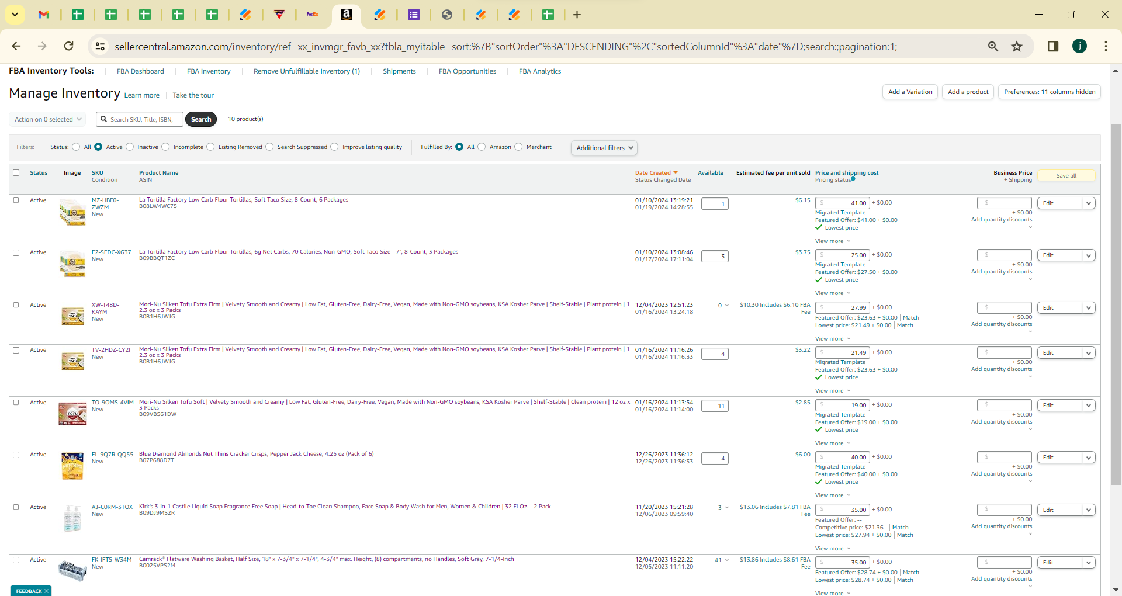
Task: Select the Inactive status filter
Action: pyautogui.click(x=130, y=147)
